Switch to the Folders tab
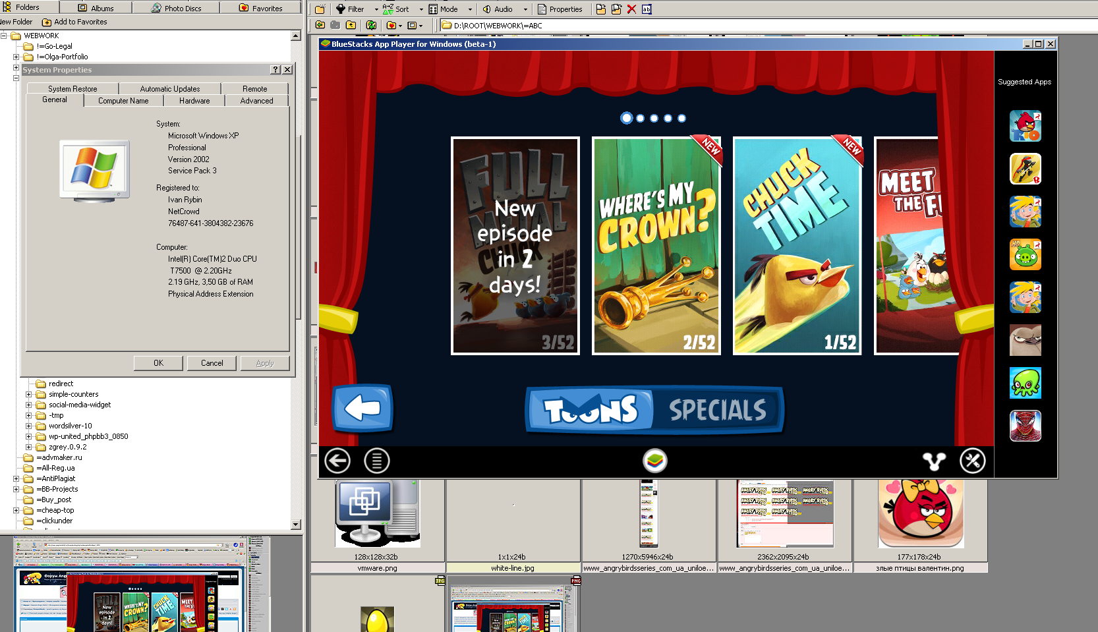 (x=29, y=7)
